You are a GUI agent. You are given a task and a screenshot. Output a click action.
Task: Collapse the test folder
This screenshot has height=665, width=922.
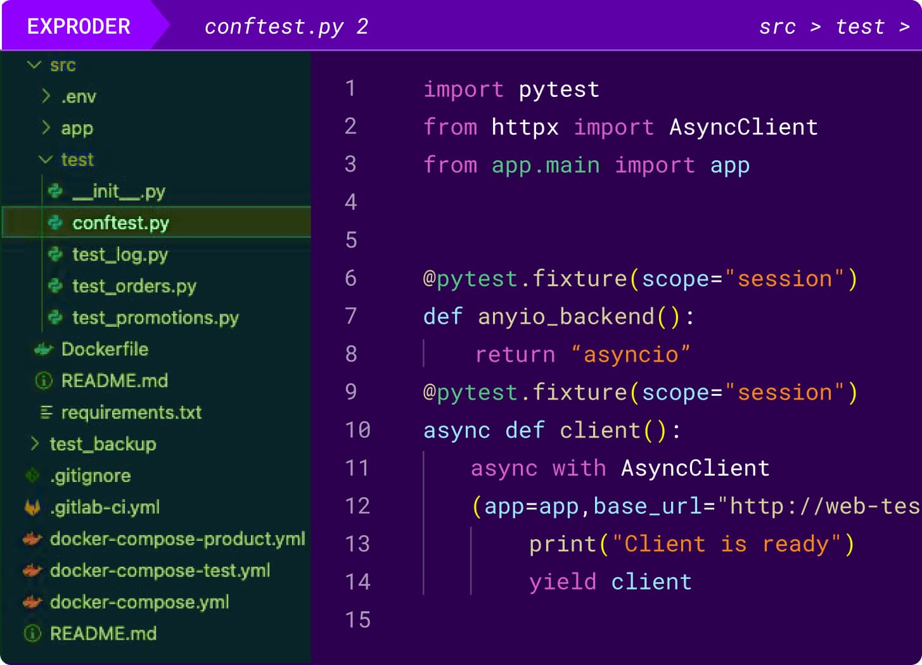[46, 160]
